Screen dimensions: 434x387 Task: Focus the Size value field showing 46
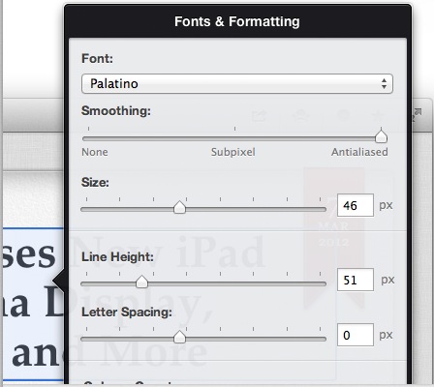(356, 205)
